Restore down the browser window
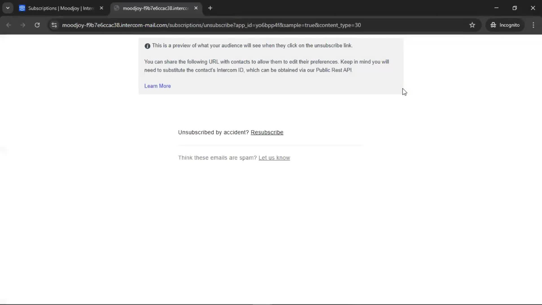Screen dimensions: 542x305 (x=515, y=8)
